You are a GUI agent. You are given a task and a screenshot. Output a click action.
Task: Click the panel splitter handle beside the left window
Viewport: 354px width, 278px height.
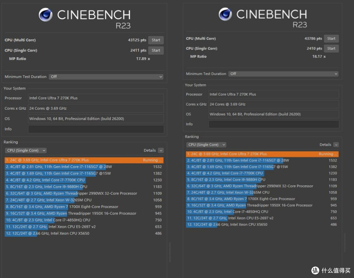tap(170, 252)
